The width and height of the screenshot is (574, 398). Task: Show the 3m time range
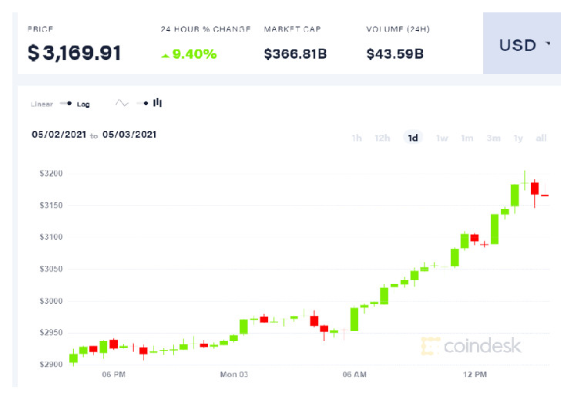(x=493, y=138)
